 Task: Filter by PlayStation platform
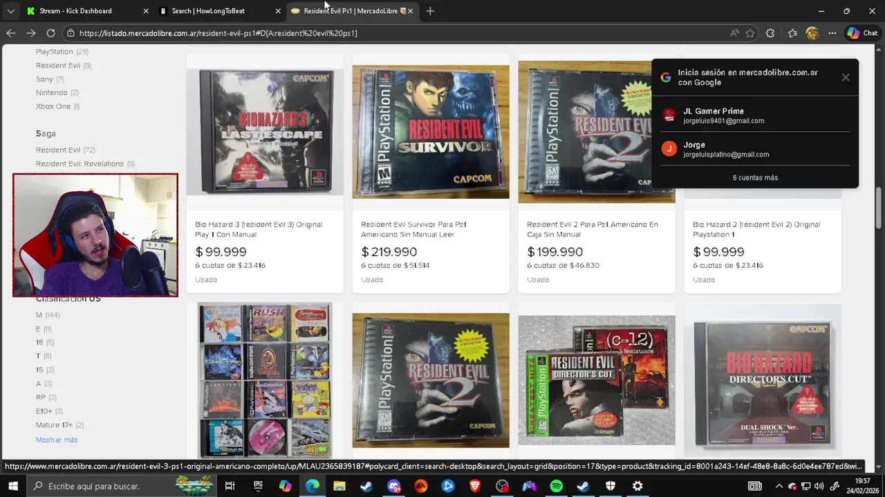[x=62, y=52]
